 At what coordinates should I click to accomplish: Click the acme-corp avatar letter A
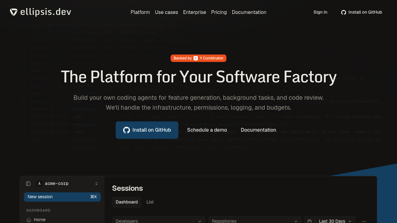(39, 184)
